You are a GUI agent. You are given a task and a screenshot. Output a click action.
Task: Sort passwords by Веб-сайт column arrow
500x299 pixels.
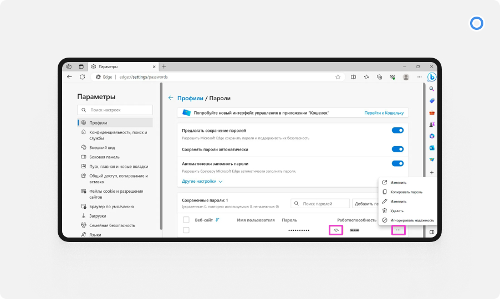click(x=217, y=220)
